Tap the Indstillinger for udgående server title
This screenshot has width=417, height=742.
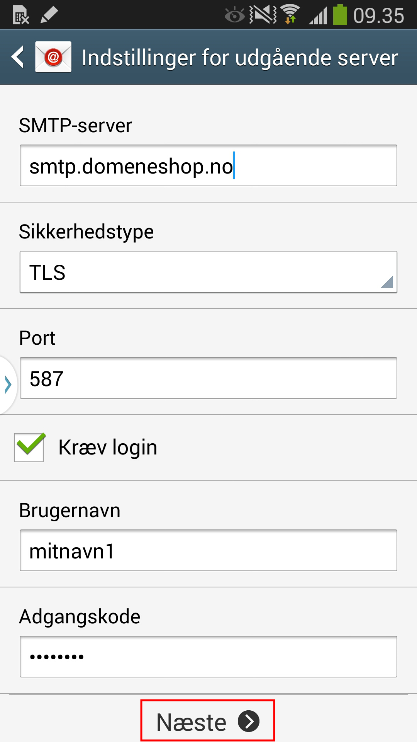240,58
